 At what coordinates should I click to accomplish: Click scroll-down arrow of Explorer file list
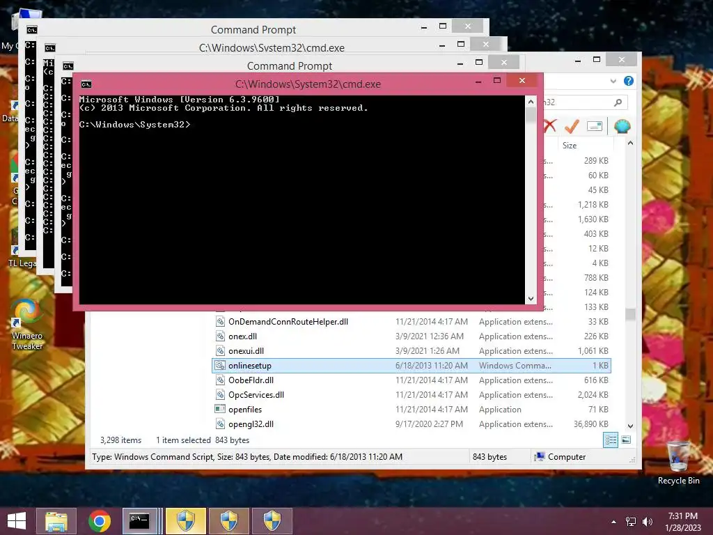(630, 426)
